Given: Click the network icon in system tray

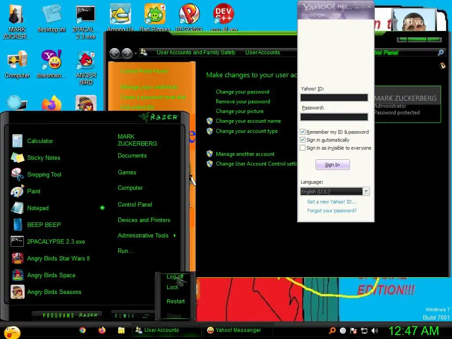Looking at the screenshot, I should pos(364,331).
